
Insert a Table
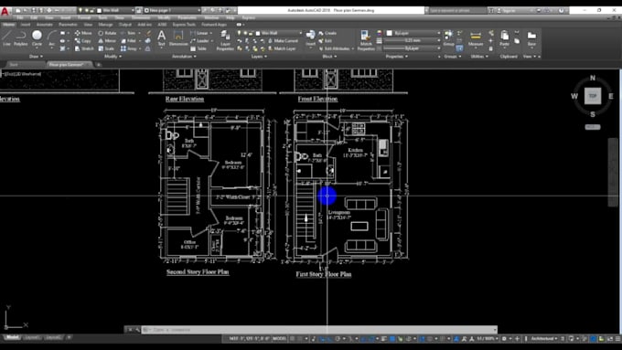click(198, 48)
